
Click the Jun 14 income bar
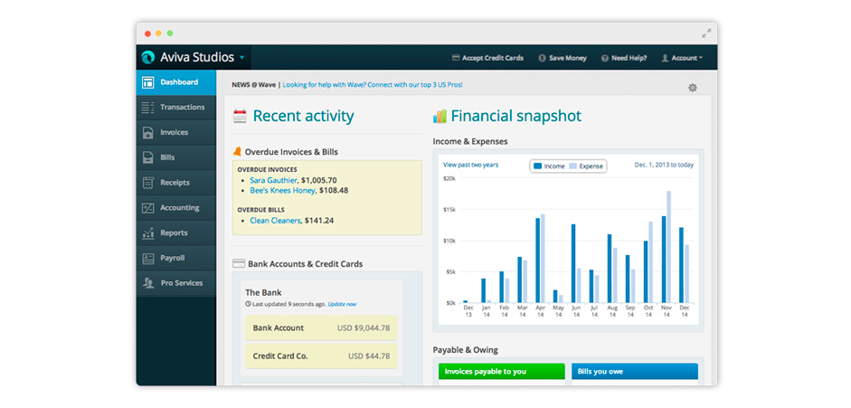point(573,263)
